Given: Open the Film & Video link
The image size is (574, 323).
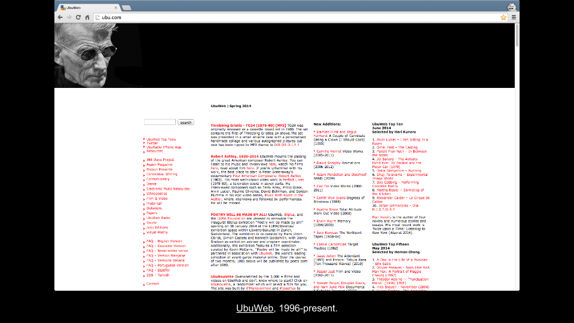Looking at the screenshot, I should coord(157,199).
